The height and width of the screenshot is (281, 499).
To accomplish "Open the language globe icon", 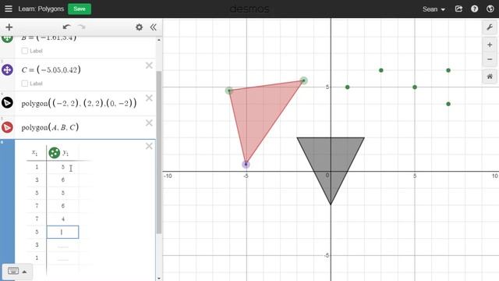I will point(490,9).
